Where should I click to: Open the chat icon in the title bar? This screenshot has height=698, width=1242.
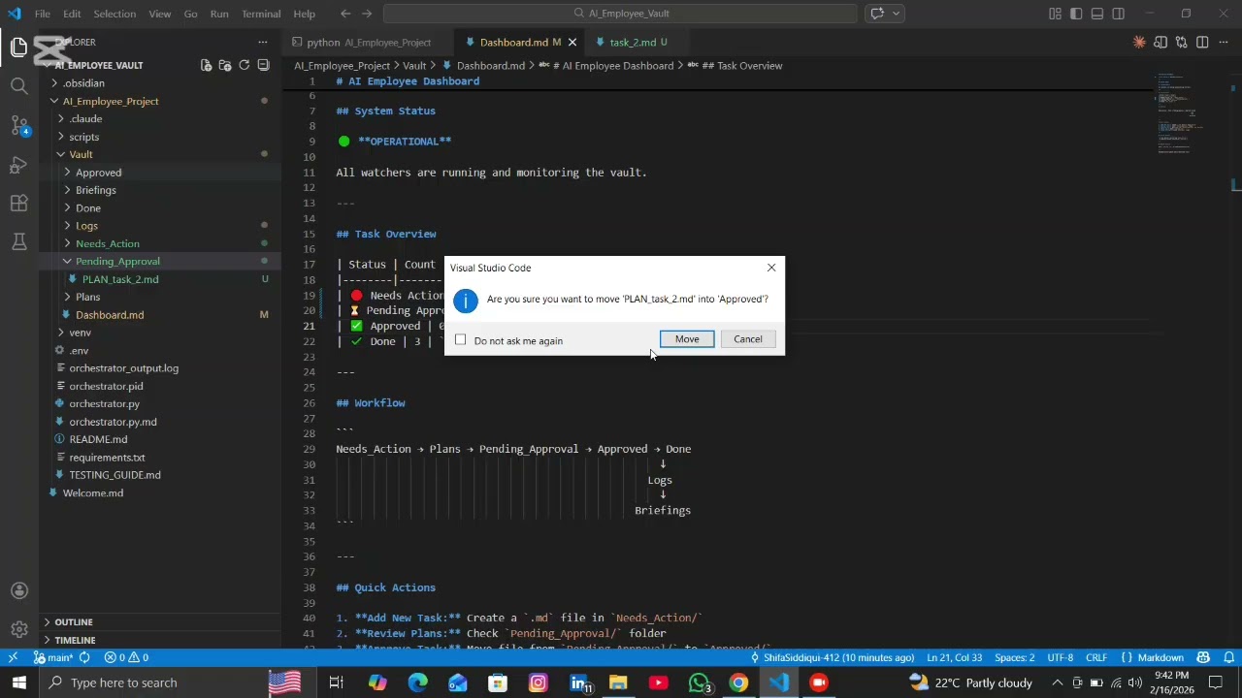[x=877, y=14]
